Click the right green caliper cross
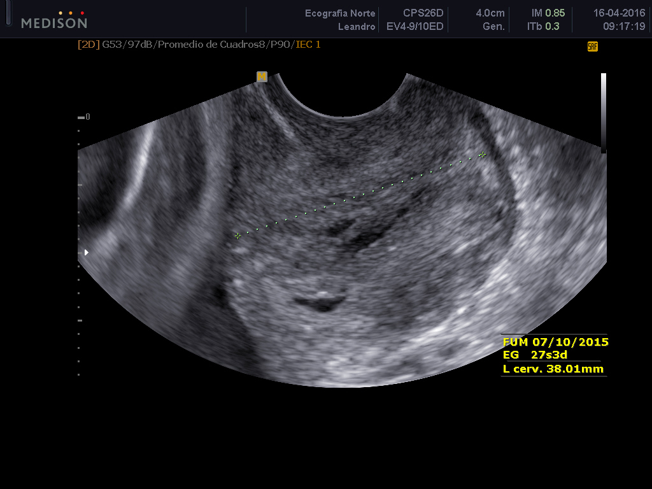 click(x=483, y=155)
